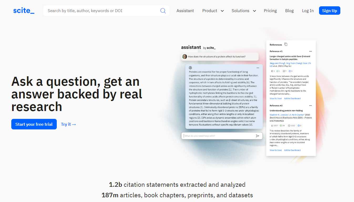Click the user avatar beside the protein question
The height and width of the screenshot is (202, 354).
click(x=185, y=57)
